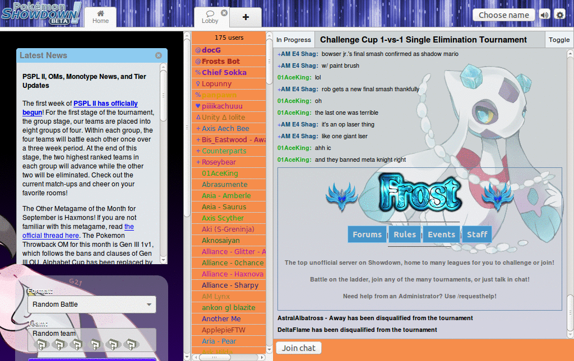
Task: Open options via gear icon
Action: (560, 15)
